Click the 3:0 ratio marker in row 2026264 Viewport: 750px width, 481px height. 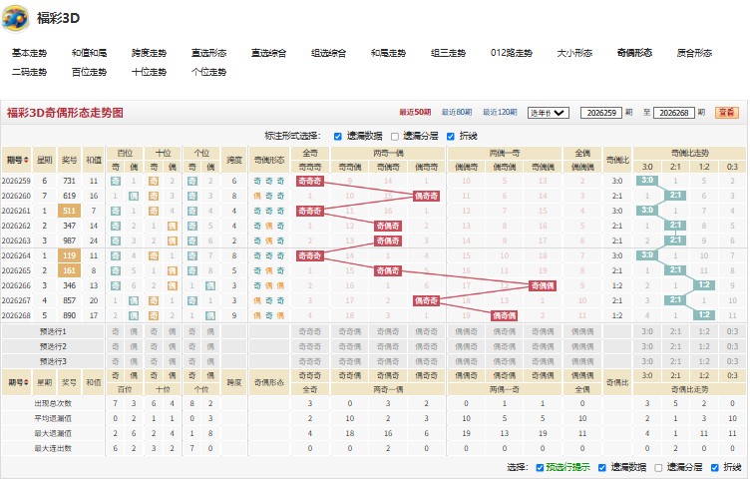[x=646, y=255]
